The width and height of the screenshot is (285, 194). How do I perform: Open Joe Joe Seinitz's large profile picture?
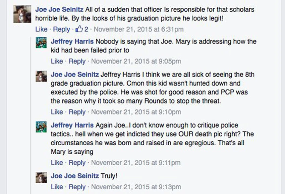[x=22, y=14]
